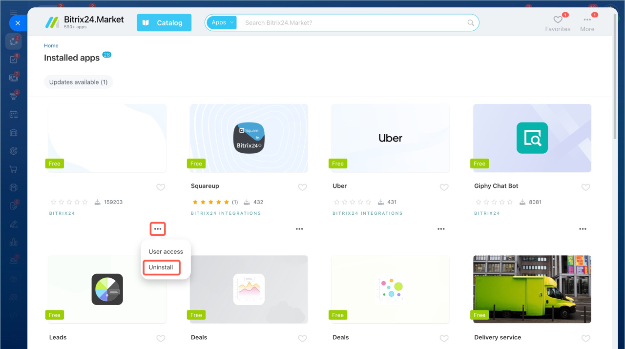Open the online store cart sidebar icon
Image resolution: width=625 pixels, height=349 pixels.
tap(14, 169)
